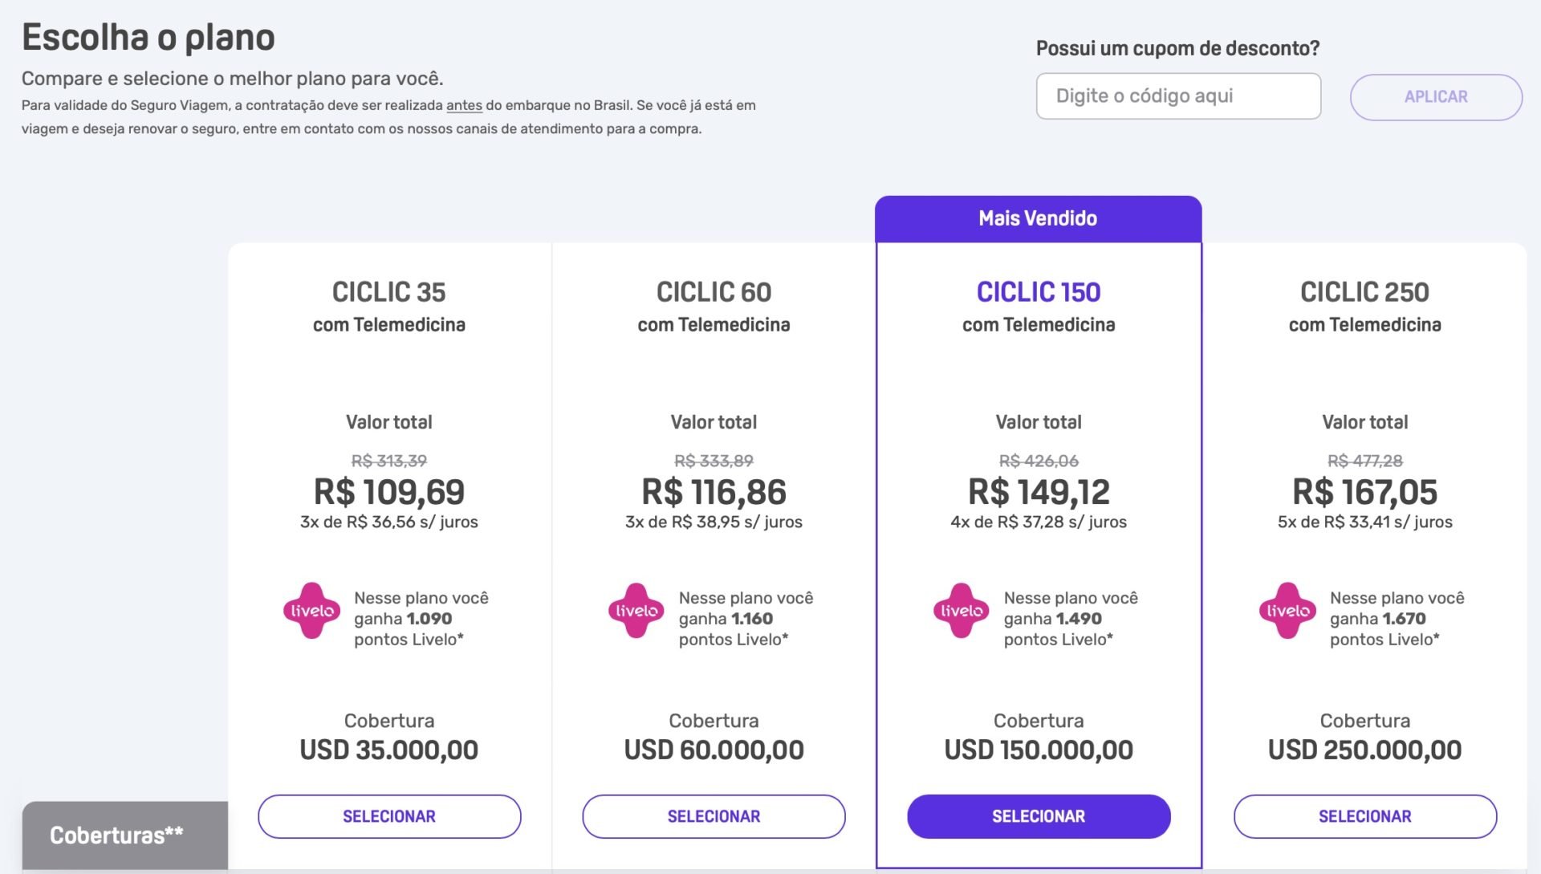This screenshot has height=874, width=1541.
Task: Select the CICLIC 60 plan
Action: tap(714, 816)
